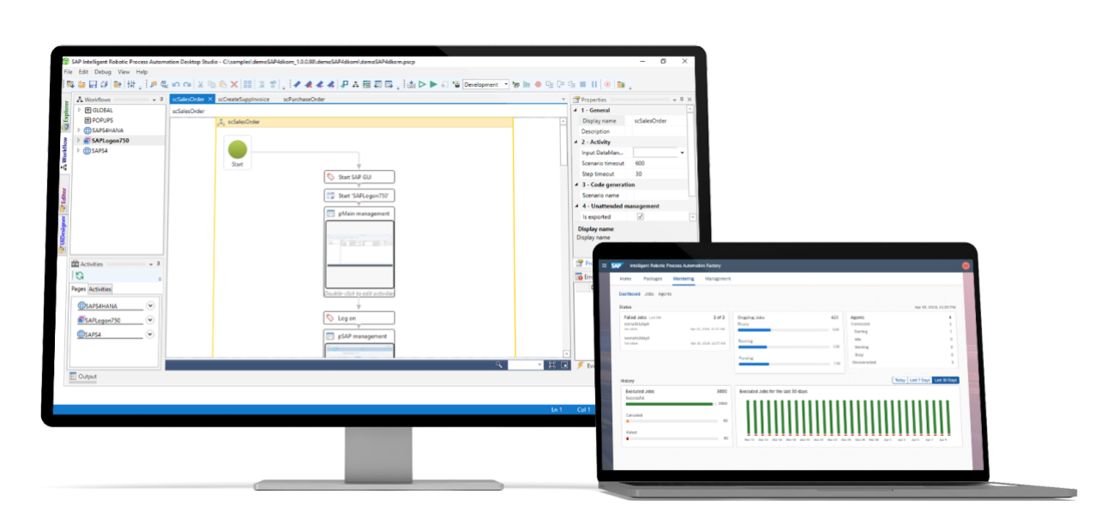Image resolution: width=1120 pixels, height=519 pixels.
Task: Click the open folder toolbar icon
Action: point(82,84)
